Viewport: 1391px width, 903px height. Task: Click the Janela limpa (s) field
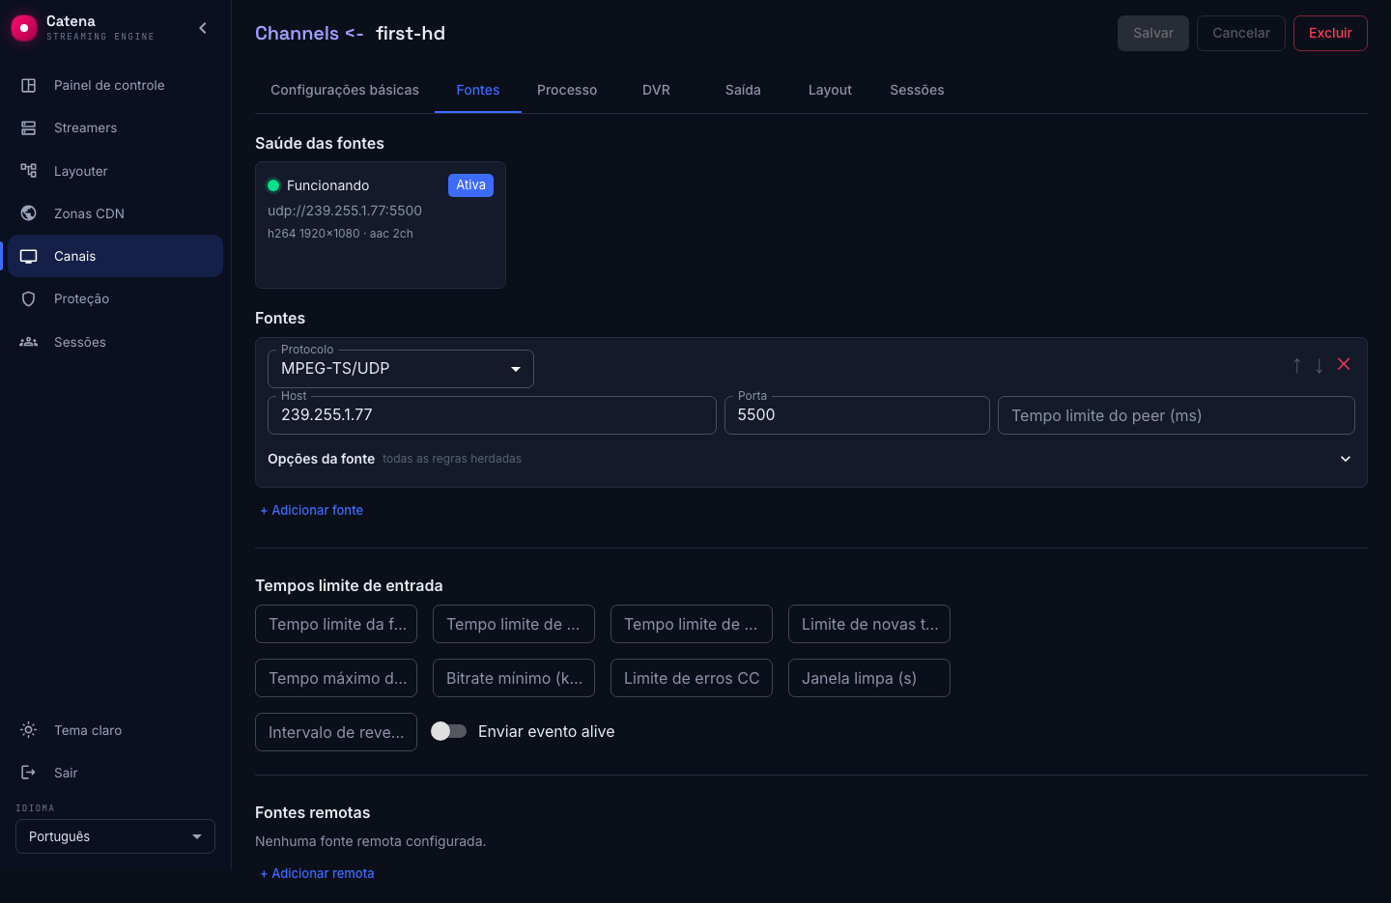pyautogui.click(x=869, y=678)
